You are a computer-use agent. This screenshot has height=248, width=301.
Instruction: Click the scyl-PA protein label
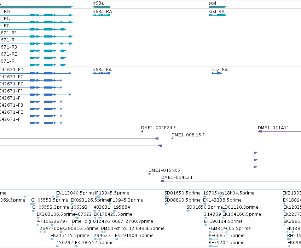(x=220, y=69)
